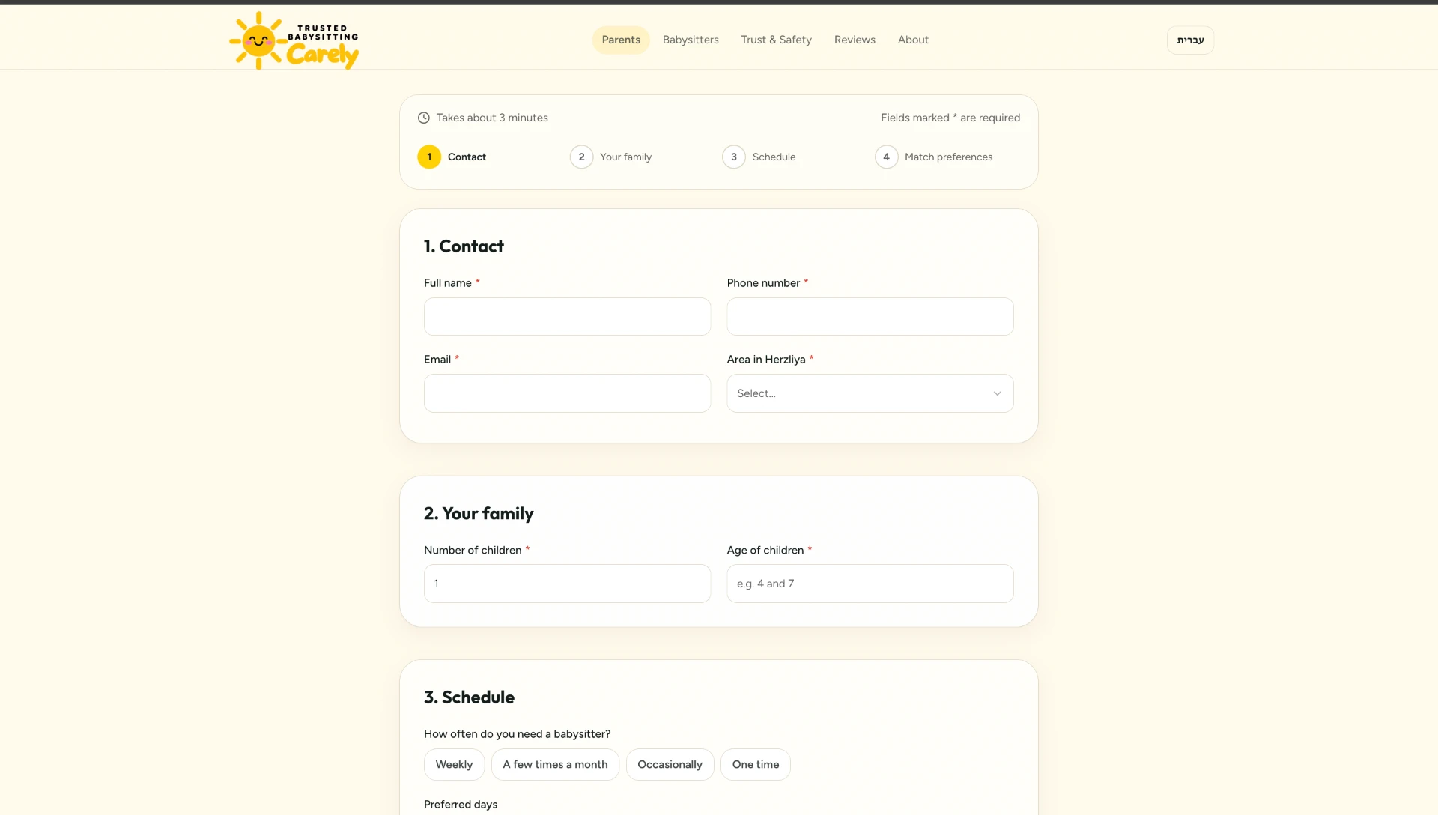Click the Number of children field
This screenshot has height=815, width=1438.
[x=567, y=584]
